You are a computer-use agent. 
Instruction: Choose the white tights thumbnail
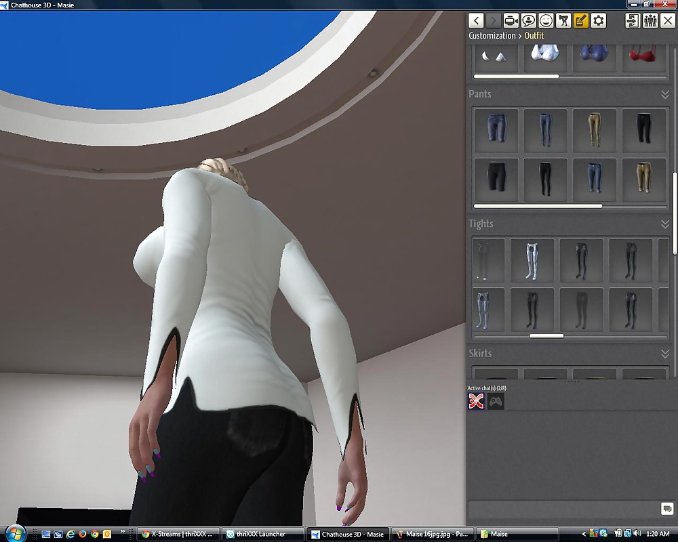(532, 260)
